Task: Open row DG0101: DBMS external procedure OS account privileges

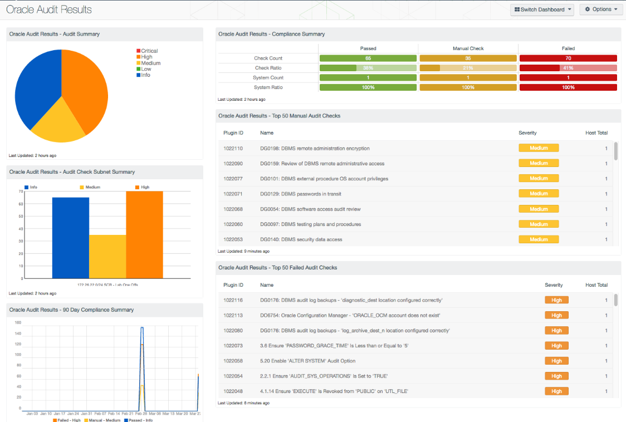Action: tap(416, 179)
